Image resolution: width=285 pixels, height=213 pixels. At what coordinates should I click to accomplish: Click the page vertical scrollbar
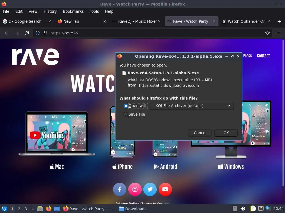coord(283,113)
